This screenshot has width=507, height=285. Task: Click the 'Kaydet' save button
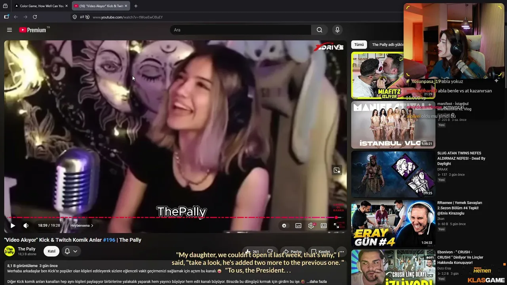pos(320,252)
